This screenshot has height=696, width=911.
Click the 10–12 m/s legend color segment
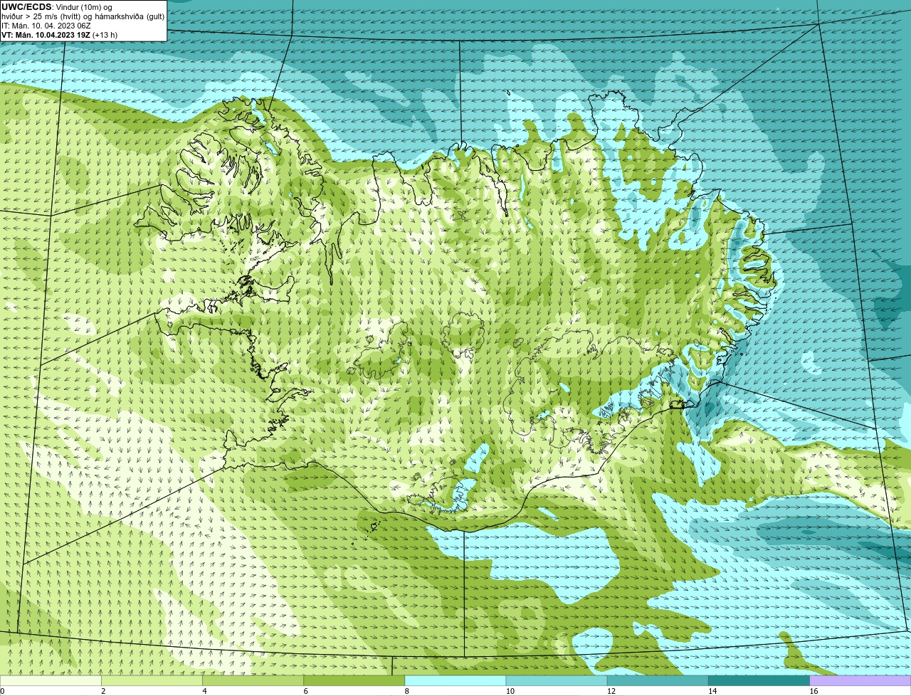pos(557,681)
